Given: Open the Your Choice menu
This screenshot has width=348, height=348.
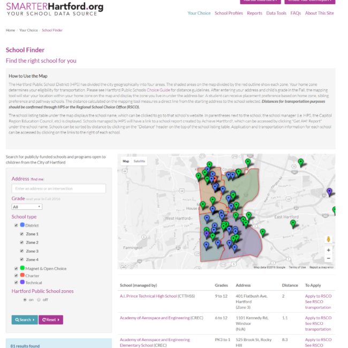Looking at the screenshot, I should pyautogui.click(x=199, y=13).
